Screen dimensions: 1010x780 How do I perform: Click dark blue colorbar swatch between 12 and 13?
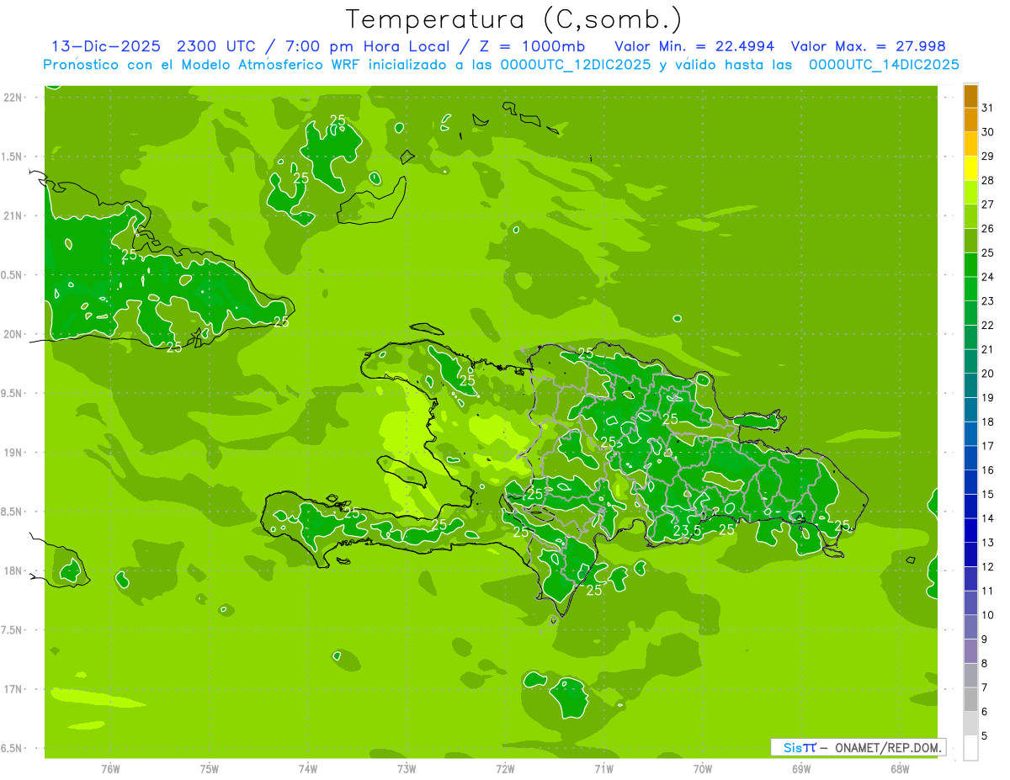click(x=970, y=554)
